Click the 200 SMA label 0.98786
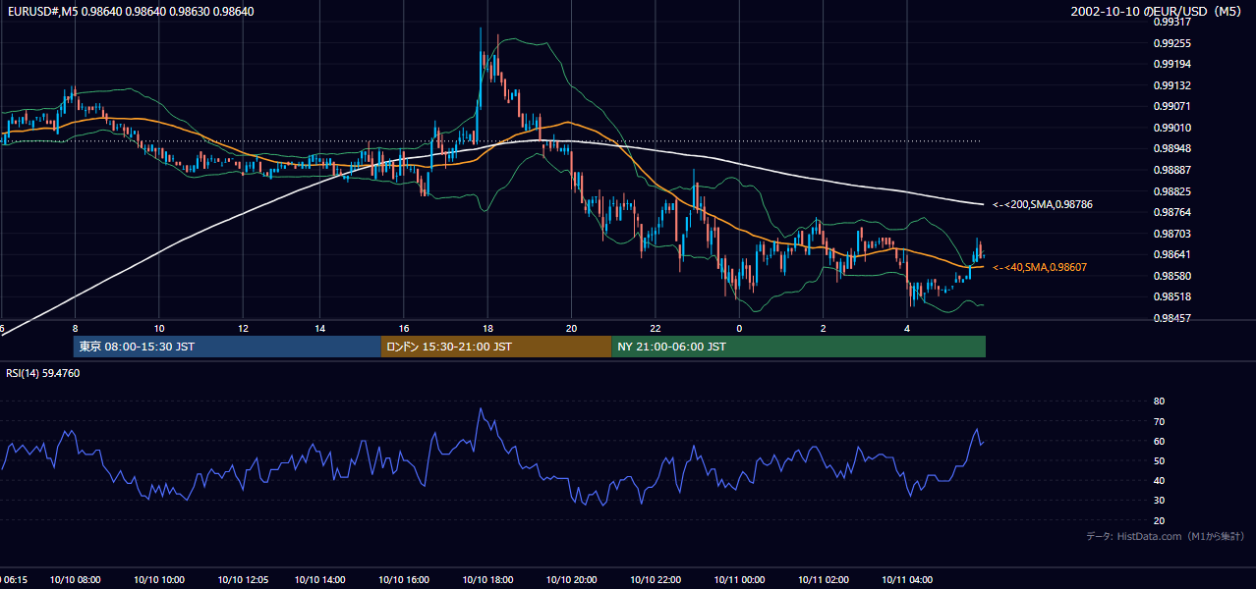 [x=1042, y=204]
